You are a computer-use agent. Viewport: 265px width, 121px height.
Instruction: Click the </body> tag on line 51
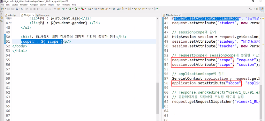tap(19, 46)
